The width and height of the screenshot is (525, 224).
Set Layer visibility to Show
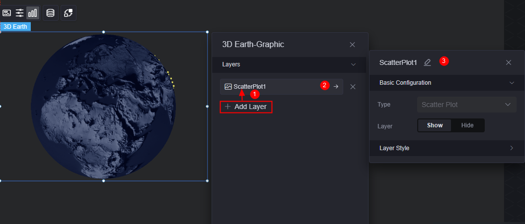click(x=435, y=125)
